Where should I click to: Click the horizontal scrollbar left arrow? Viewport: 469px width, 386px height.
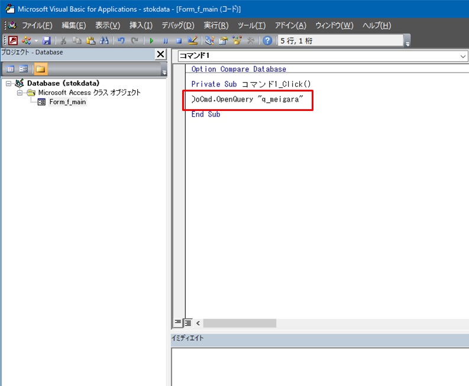pyautogui.click(x=198, y=323)
